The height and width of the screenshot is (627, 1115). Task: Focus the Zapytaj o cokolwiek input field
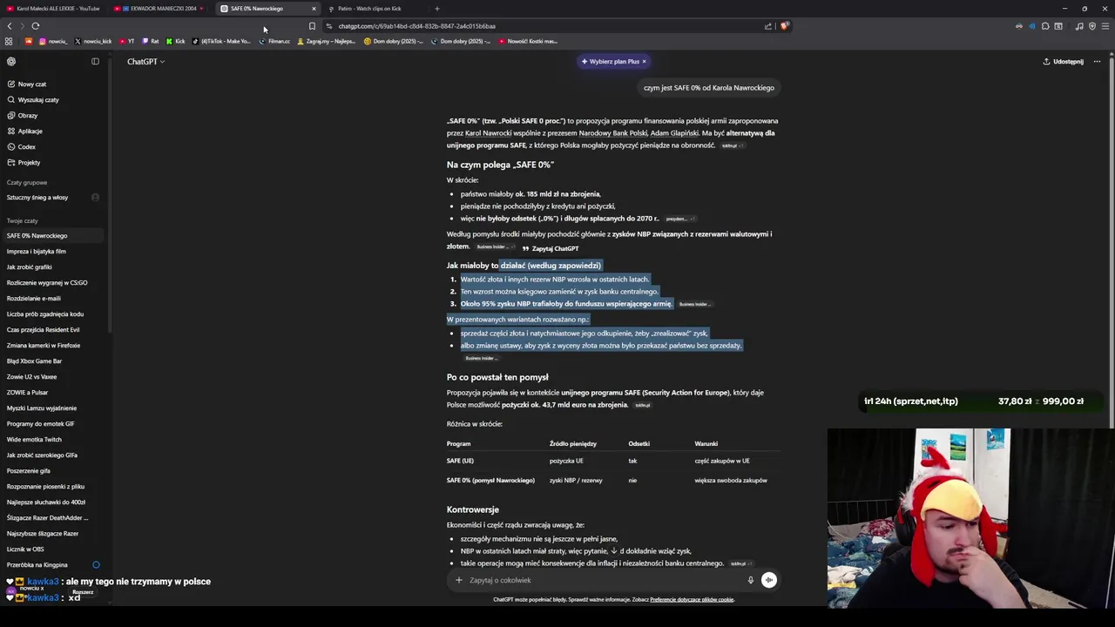(601, 580)
